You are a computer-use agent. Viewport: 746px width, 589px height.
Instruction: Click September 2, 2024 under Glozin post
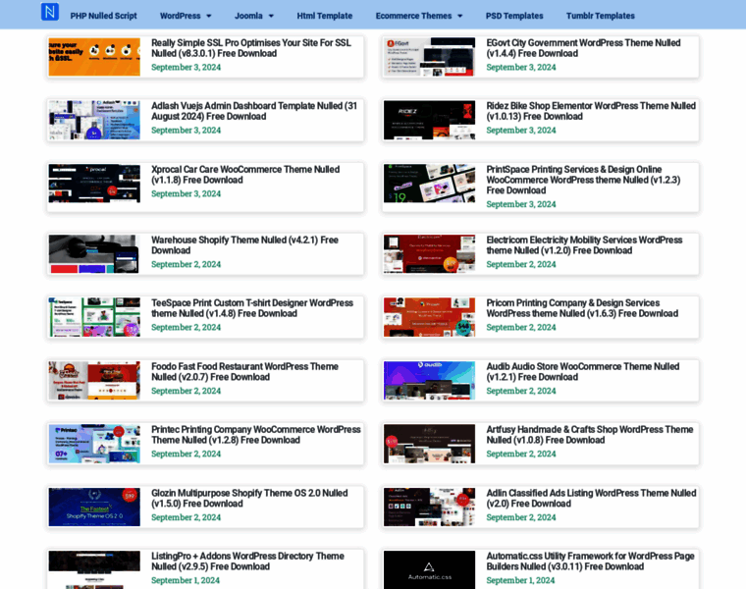tap(186, 517)
